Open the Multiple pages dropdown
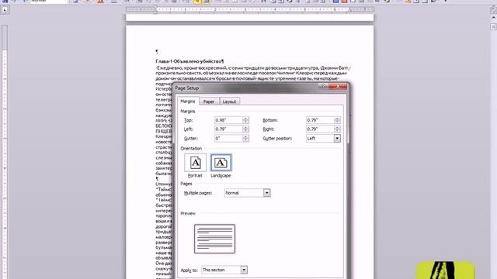Viewport: 497px width, 279px height. click(x=266, y=193)
